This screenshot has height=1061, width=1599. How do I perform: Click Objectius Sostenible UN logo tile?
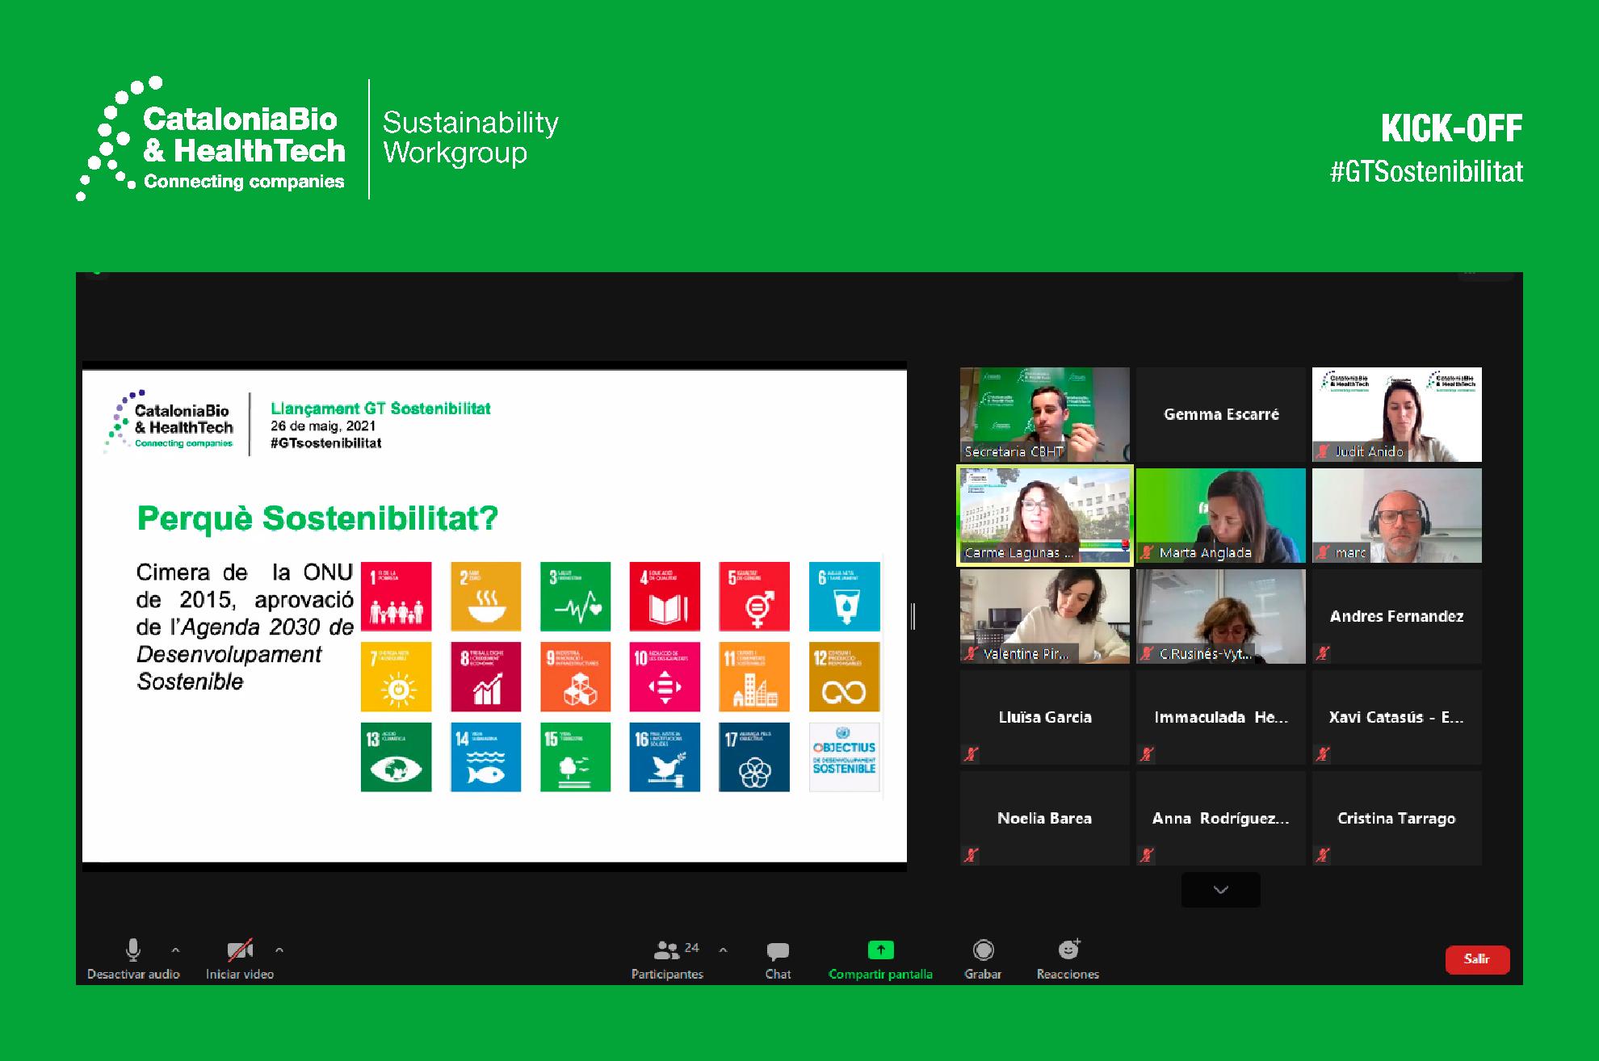pos(844,757)
